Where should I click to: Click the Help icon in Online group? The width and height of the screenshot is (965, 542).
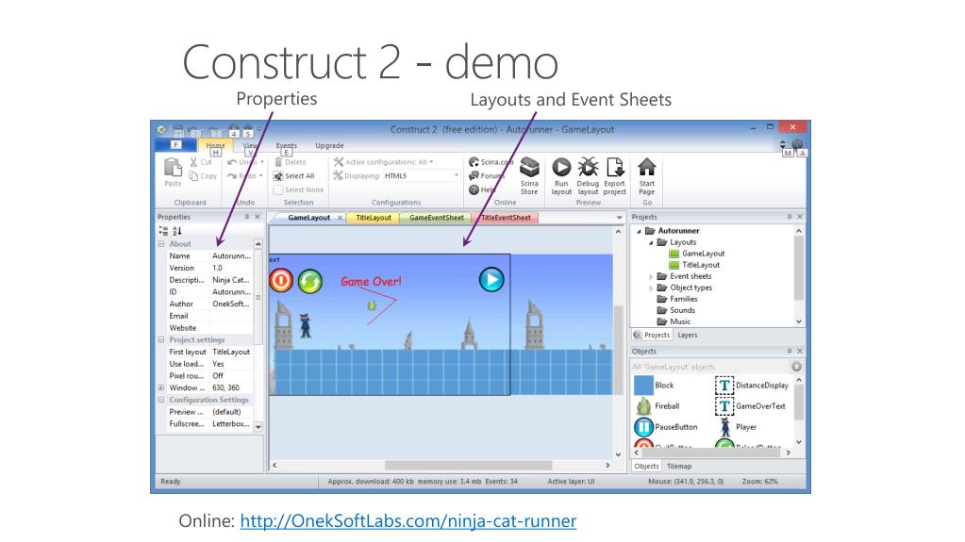[x=474, y=190]
